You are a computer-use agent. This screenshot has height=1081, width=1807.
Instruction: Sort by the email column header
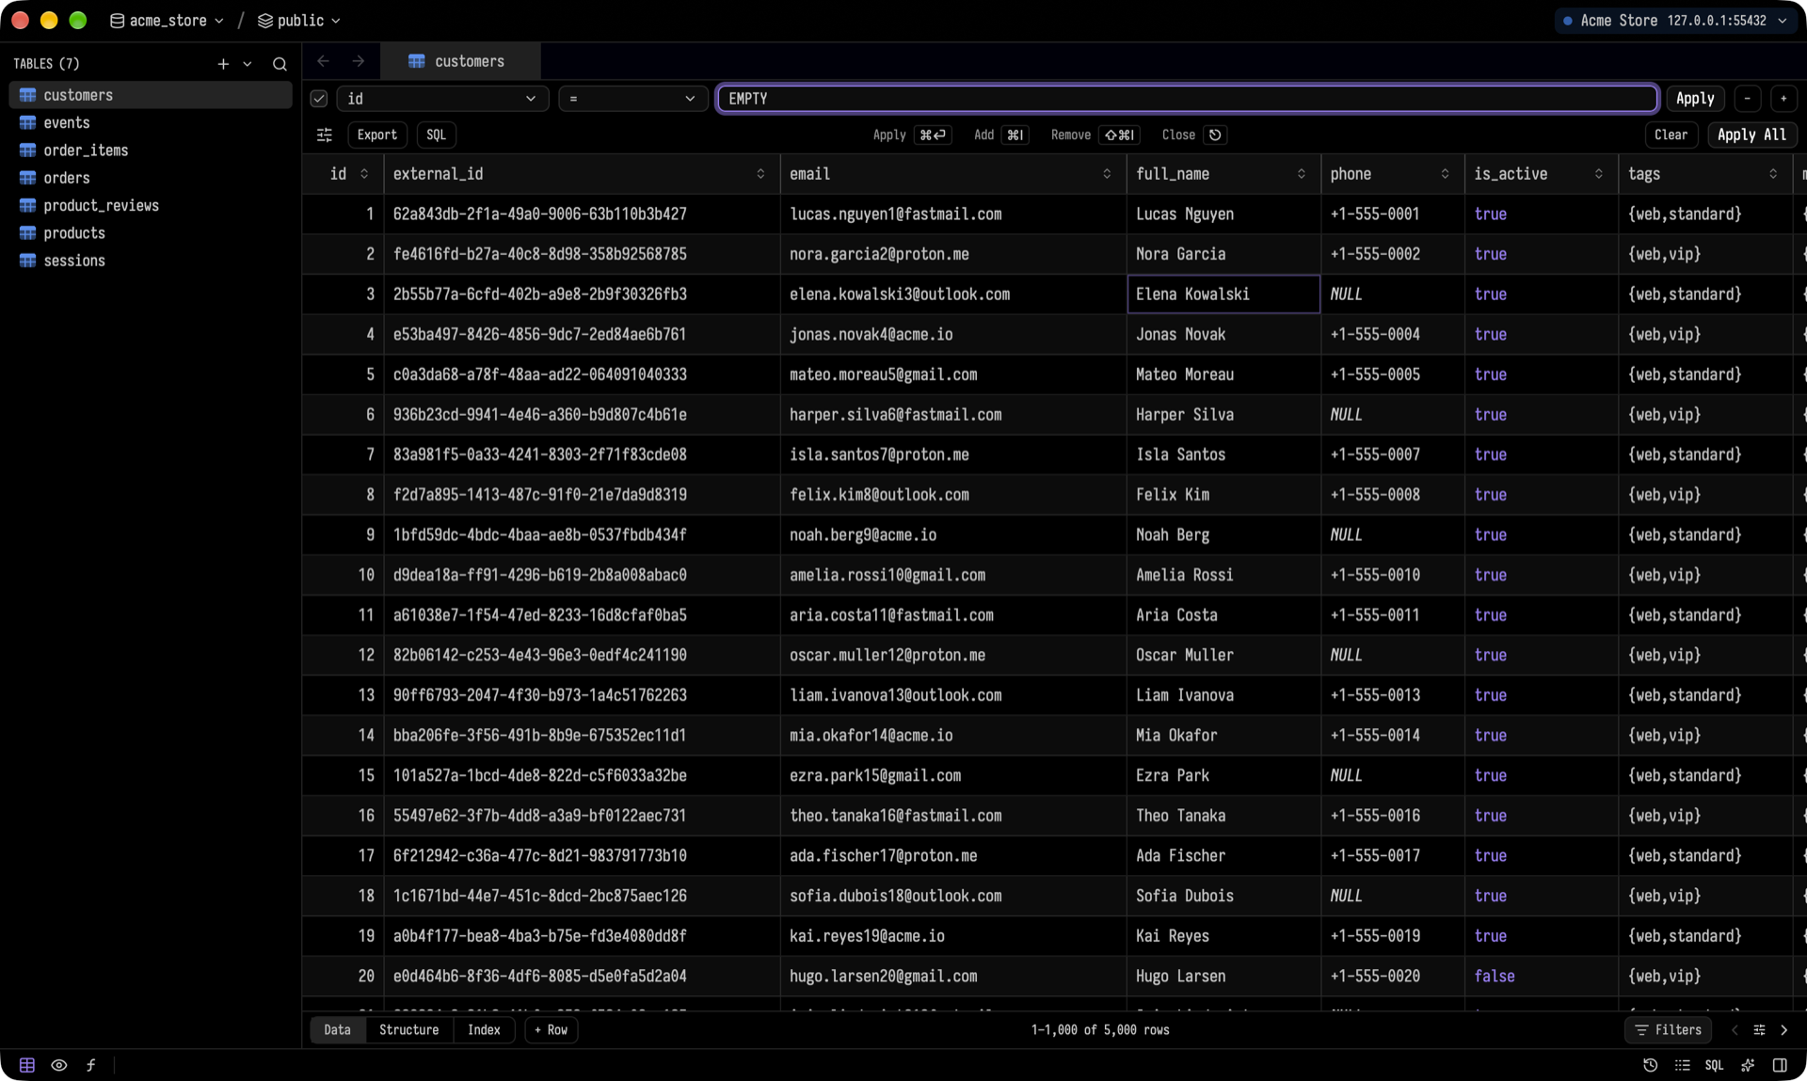point(952,174)
